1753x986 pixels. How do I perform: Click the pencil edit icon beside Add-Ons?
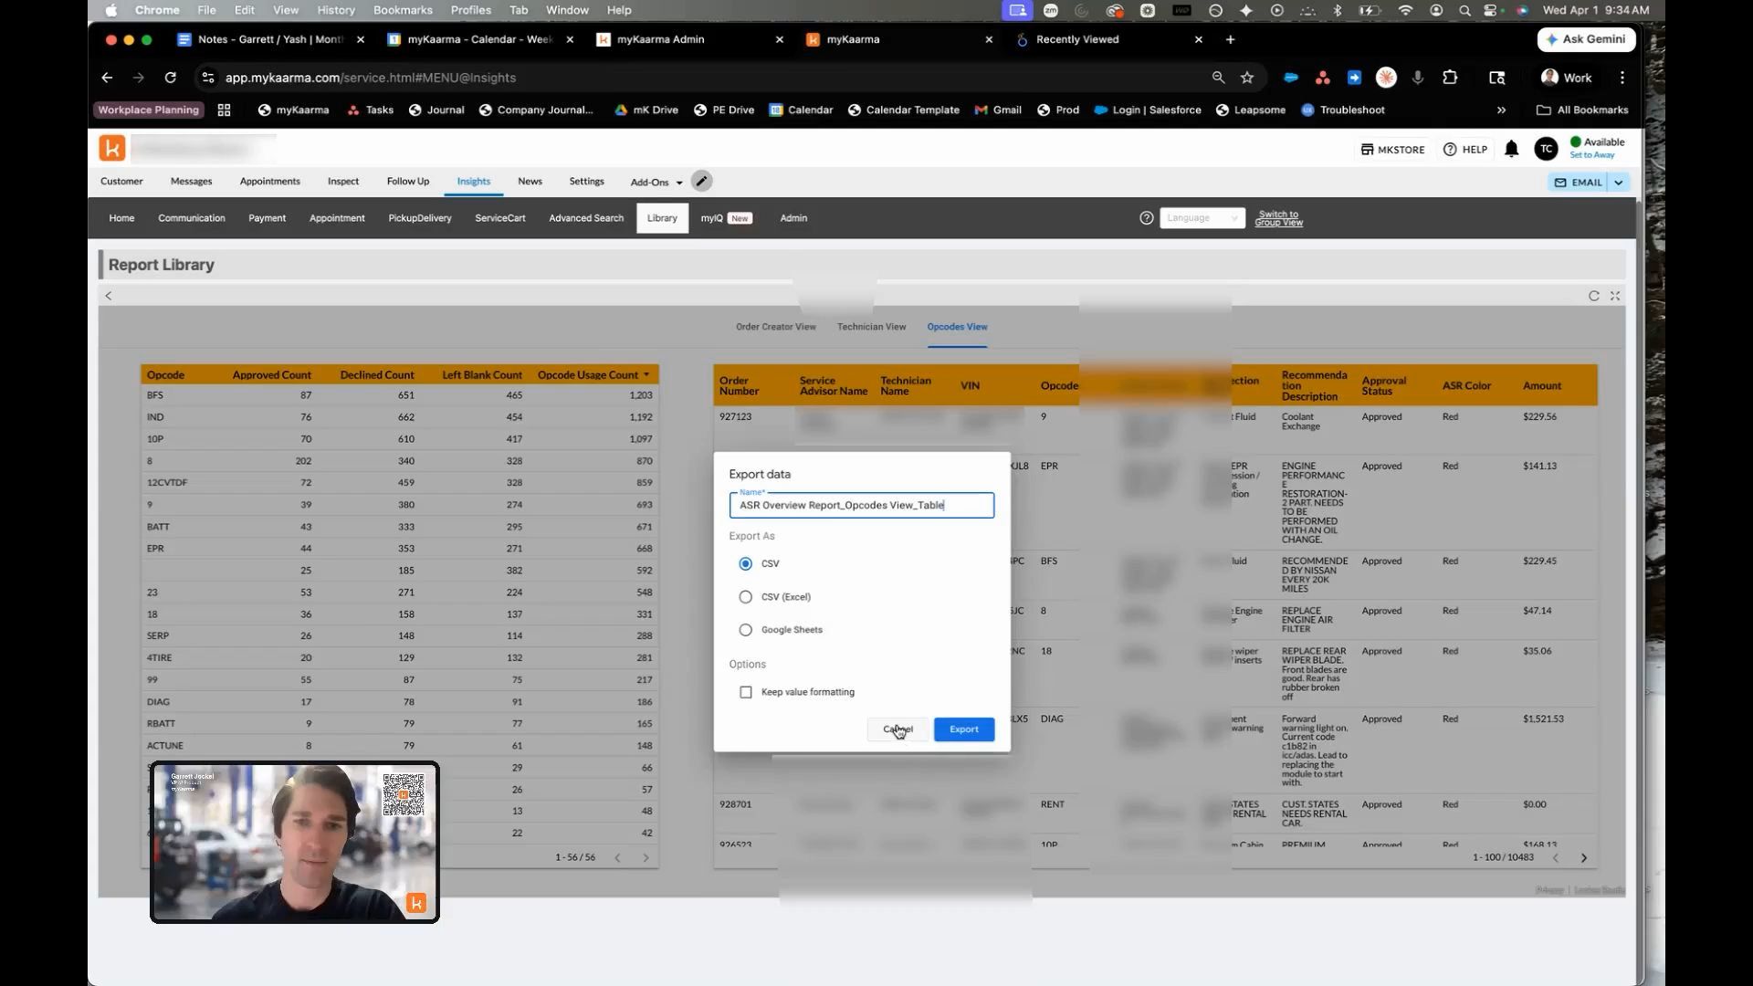(x=701, y=182)
